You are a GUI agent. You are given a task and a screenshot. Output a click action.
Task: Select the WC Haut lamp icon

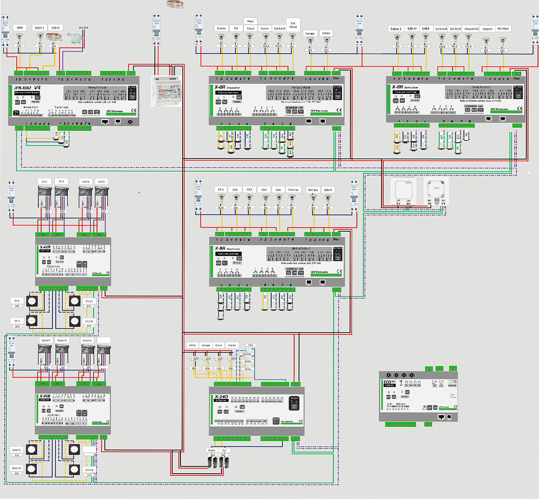tap(502, 40)
